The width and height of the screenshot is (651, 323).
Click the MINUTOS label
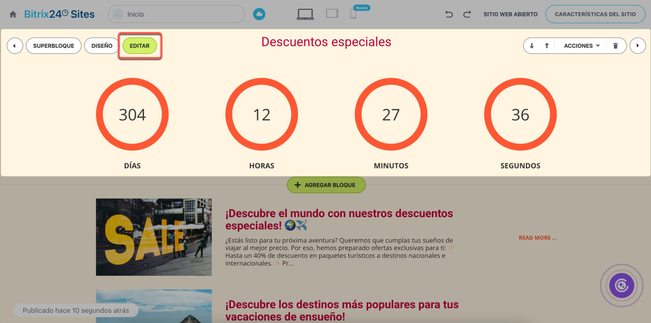[391, 166]
